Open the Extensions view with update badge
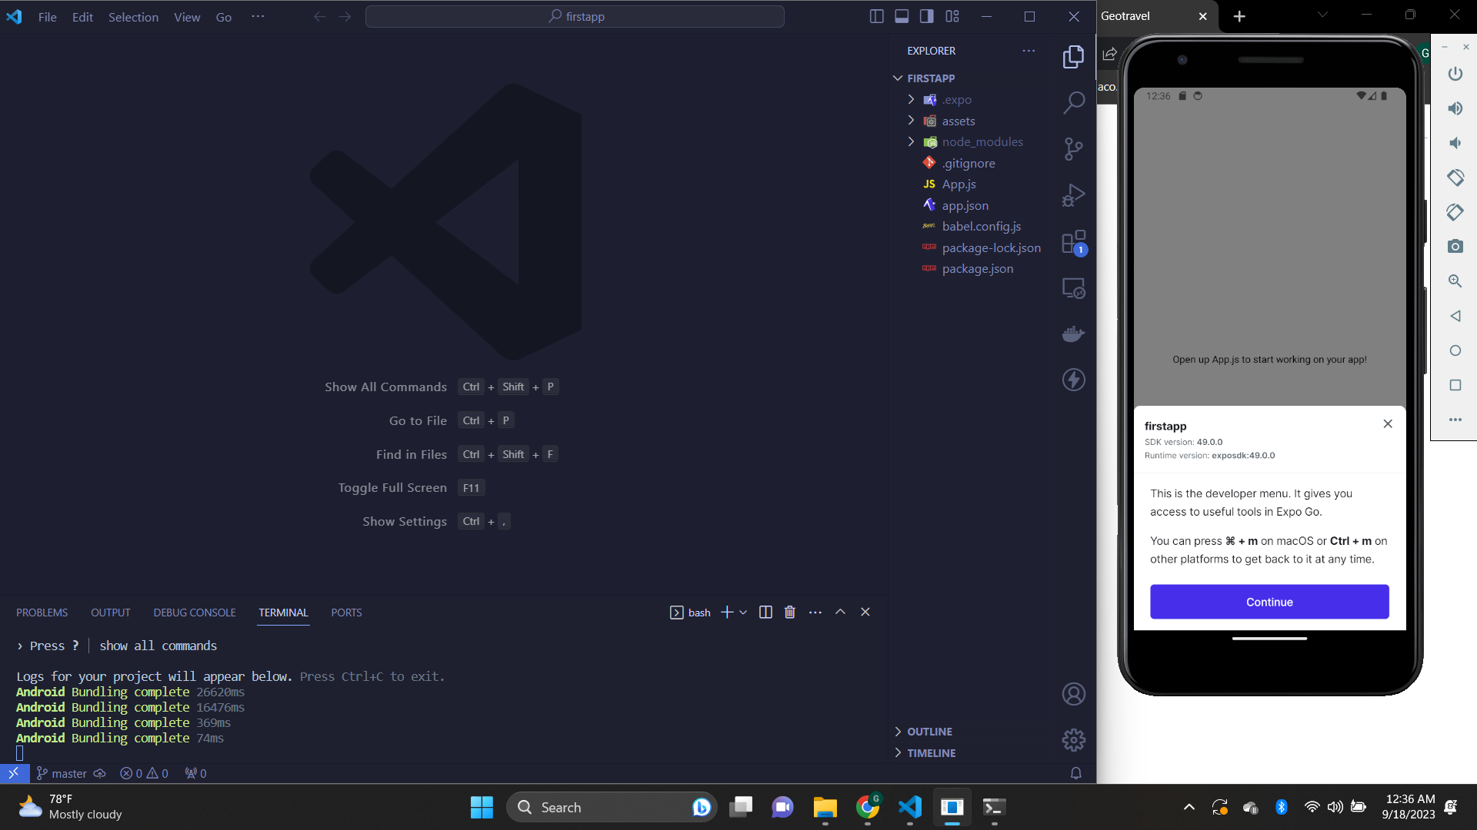Image resolution: width=1477 pixels, height=830 pixels. point(1073,243)
